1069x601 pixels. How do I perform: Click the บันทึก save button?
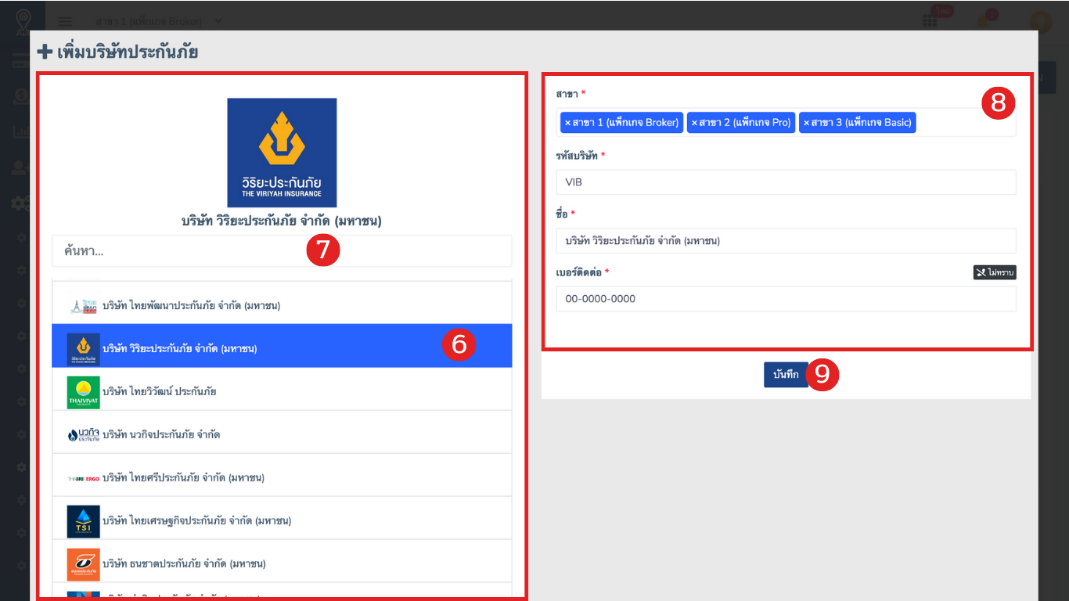point(786,375)
